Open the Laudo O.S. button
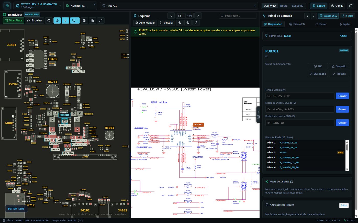The height and width of the screenshot is (223, 358). pos(328,16)
